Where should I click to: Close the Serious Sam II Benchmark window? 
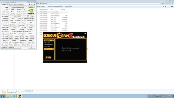tap(85, 33)
